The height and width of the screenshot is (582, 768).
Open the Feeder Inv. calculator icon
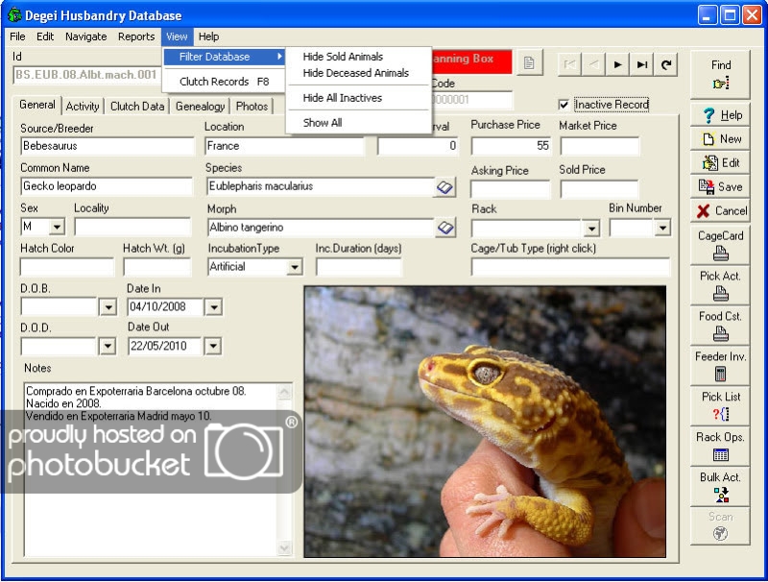[x=720, y=374]
